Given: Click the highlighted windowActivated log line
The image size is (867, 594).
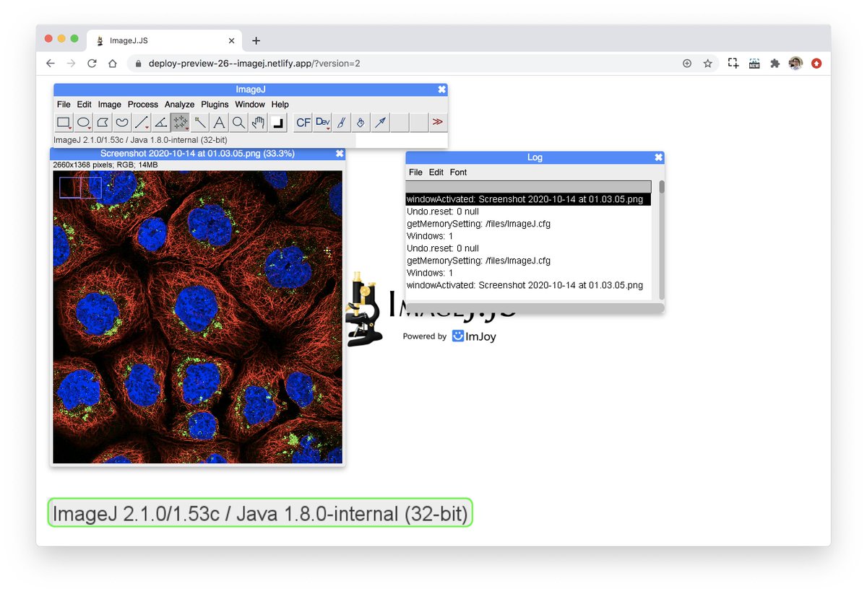Looking at the screenshot, I should (x=528, y=199).
